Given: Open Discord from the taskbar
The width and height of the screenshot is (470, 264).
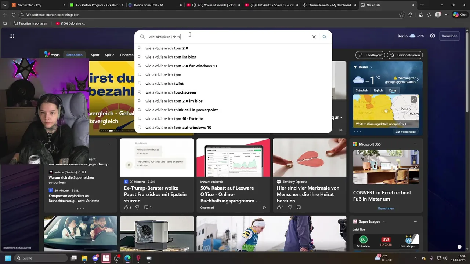Looking at the screenshot, I should pyautogui.click(x=95, y=258).
